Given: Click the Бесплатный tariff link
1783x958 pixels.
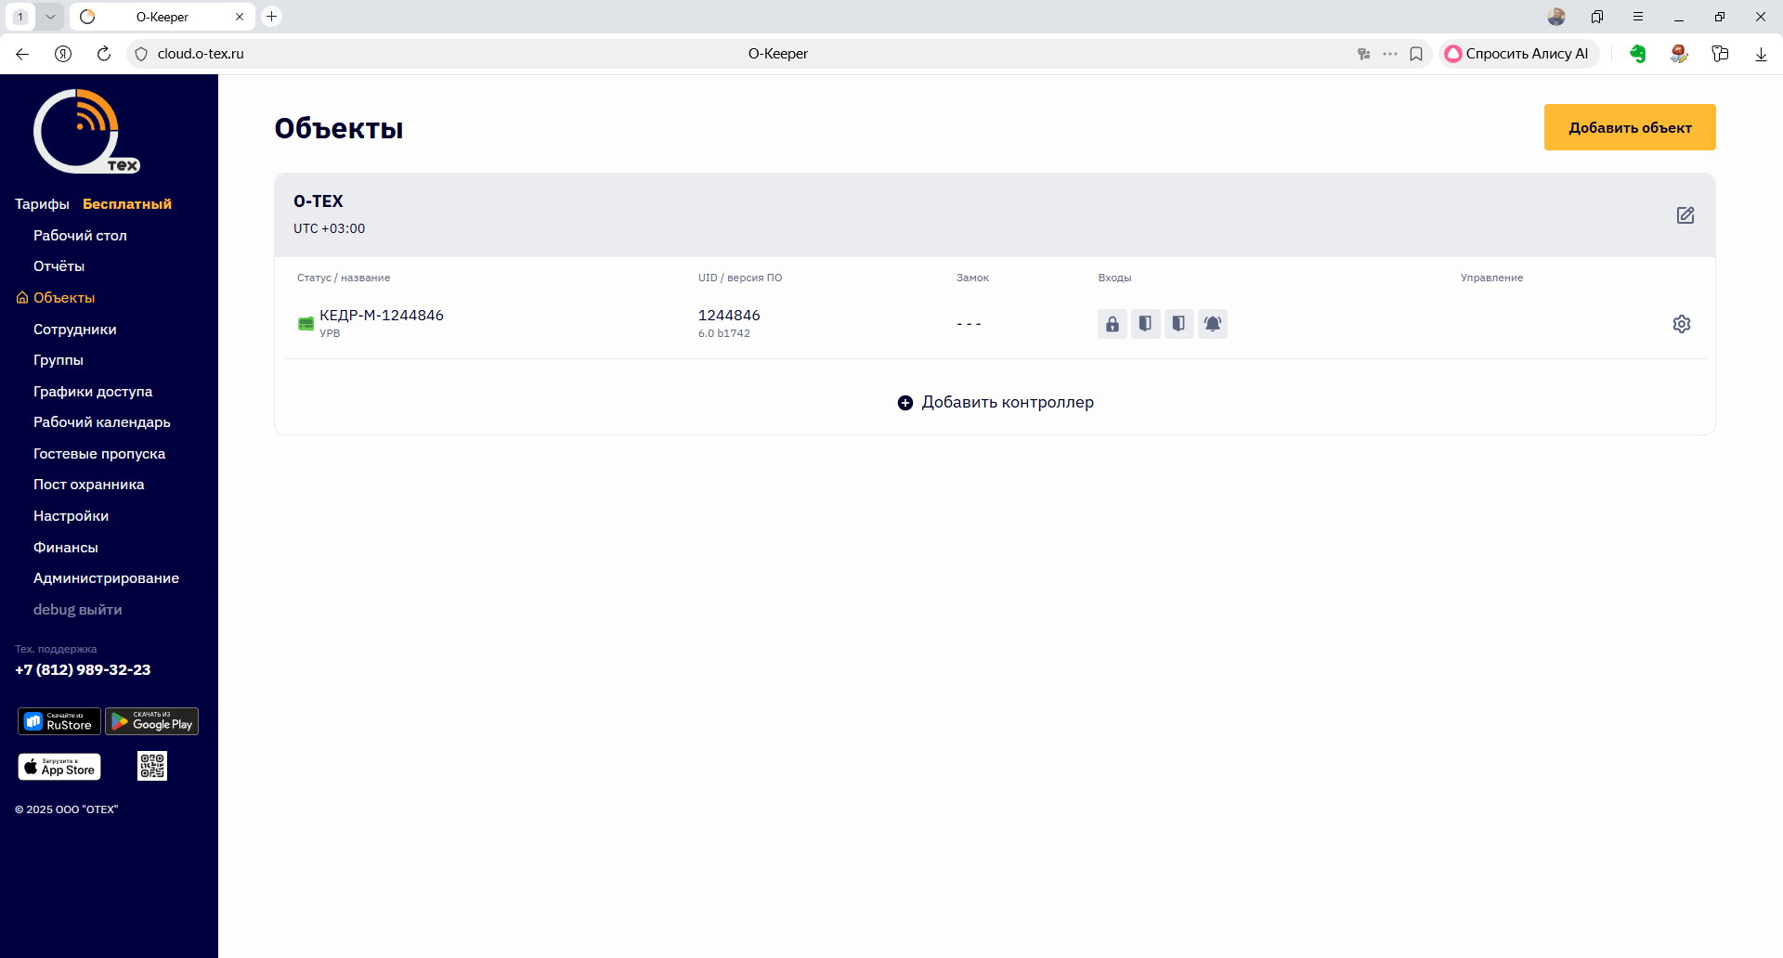Looking at the screenshot, I should click(x=127, y=204).
